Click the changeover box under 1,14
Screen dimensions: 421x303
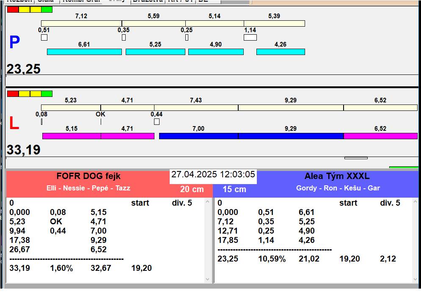(250, 38)
